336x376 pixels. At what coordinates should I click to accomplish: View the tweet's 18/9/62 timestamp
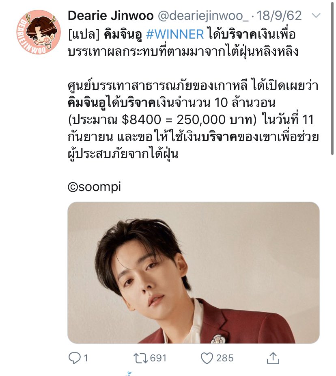[x=279, y=15]
